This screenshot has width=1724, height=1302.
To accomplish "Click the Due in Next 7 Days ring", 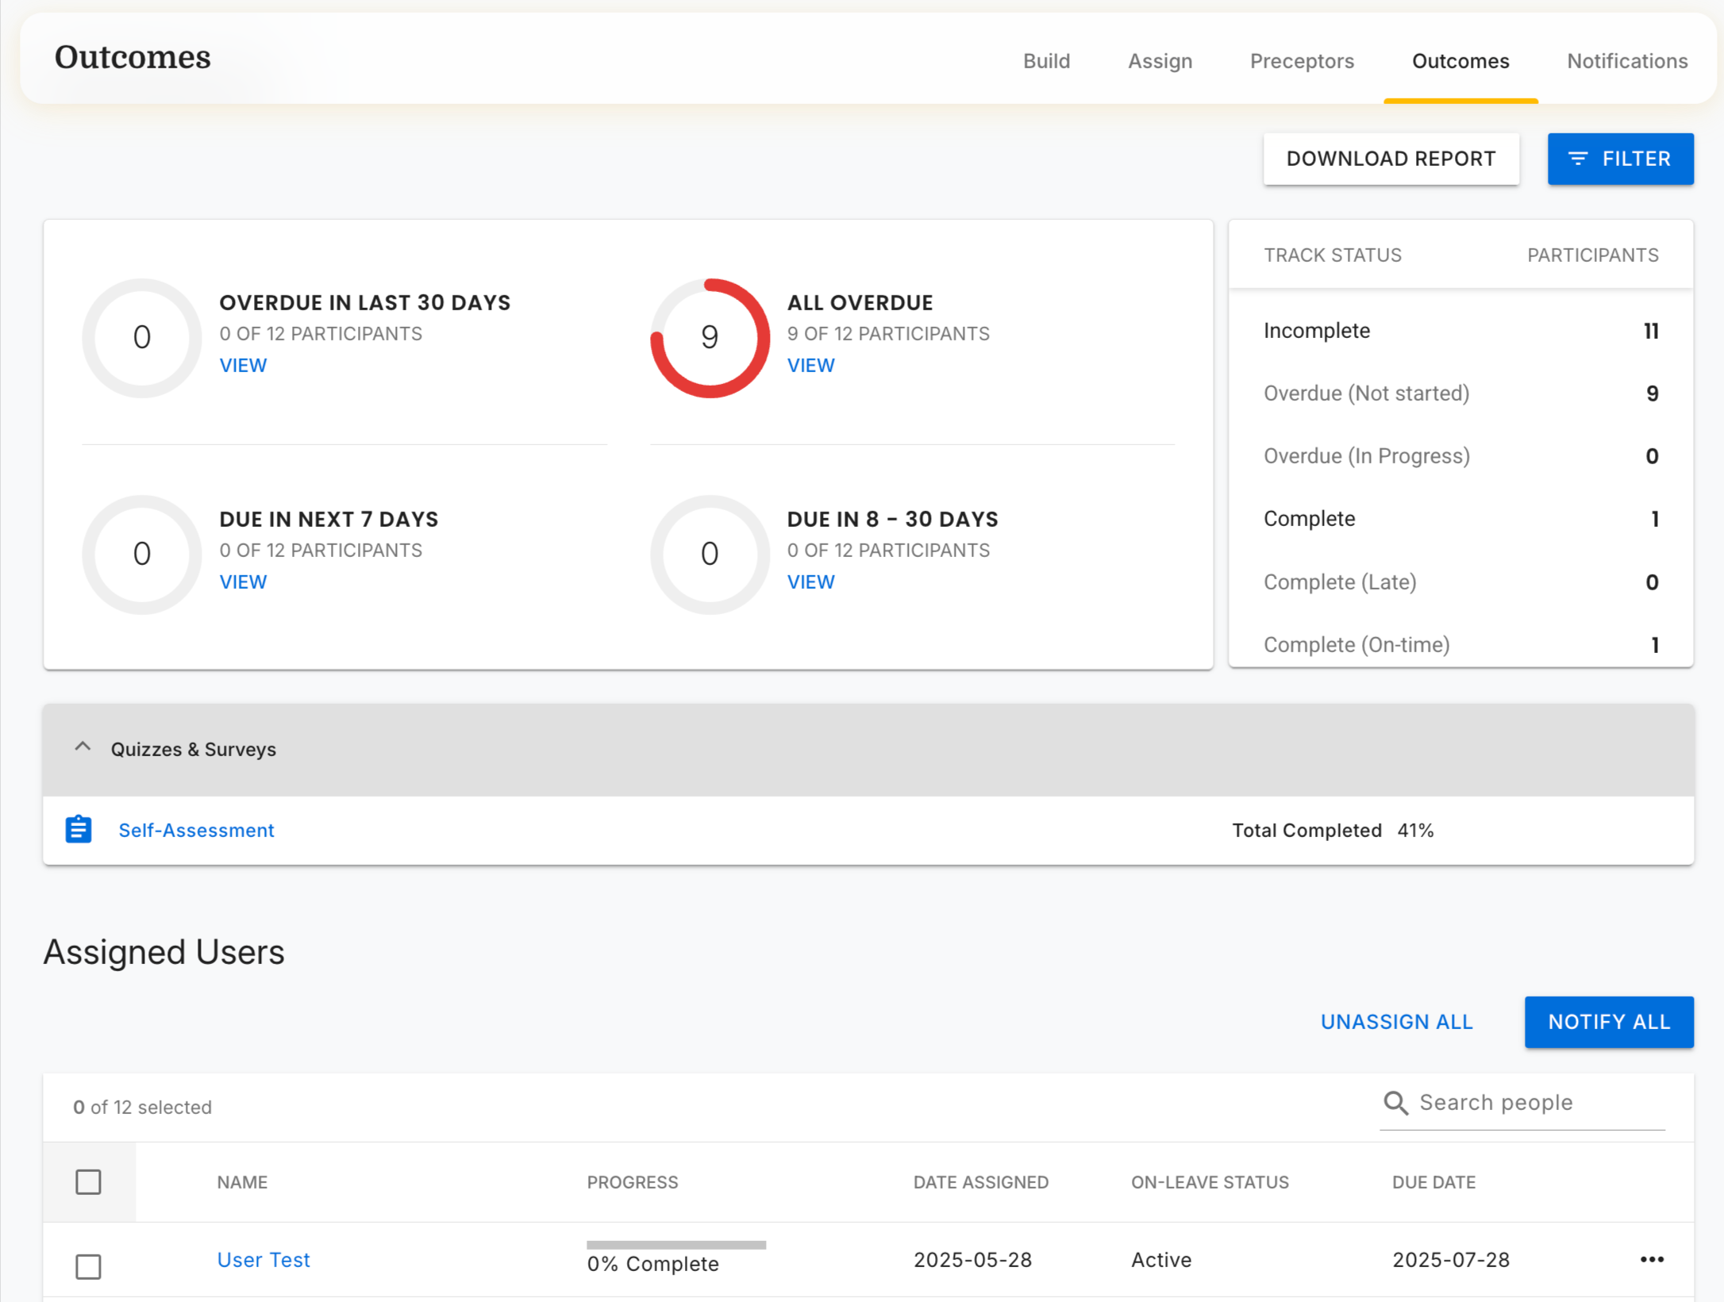I will pyautogui.click(x=141, y=554).
